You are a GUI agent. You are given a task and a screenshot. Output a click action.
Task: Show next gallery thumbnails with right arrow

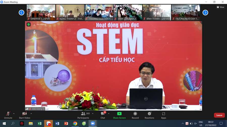tap(205, 13)
